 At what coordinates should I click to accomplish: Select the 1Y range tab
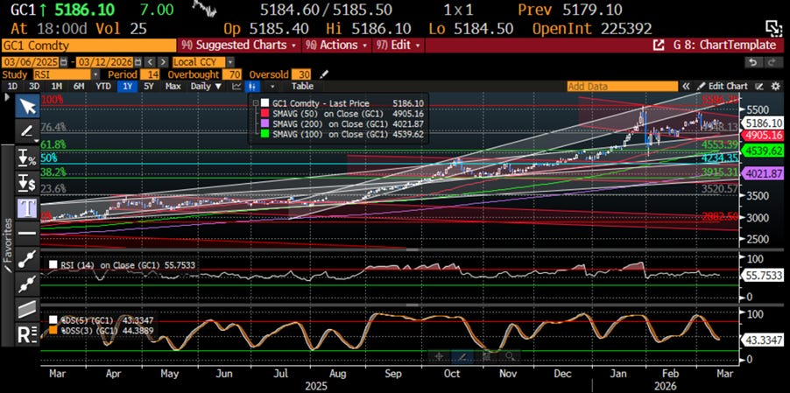click(x=127, y=87)
